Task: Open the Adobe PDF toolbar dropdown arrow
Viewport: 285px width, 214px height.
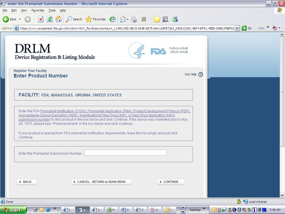Action: coord(279,28)
